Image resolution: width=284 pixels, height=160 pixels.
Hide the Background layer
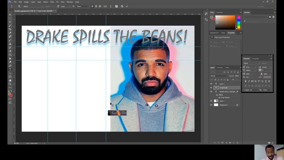211,105
